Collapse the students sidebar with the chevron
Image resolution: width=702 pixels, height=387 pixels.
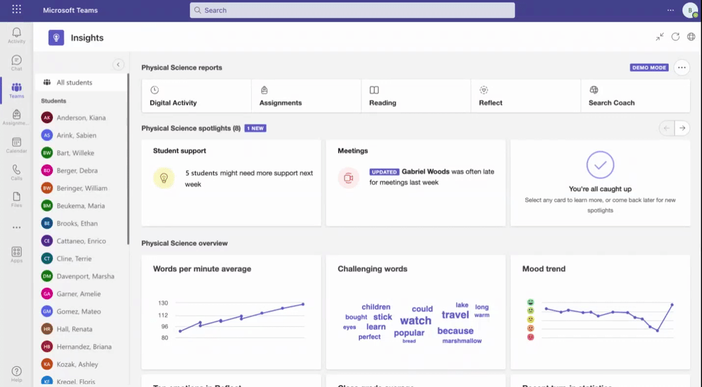coord(118,64)
